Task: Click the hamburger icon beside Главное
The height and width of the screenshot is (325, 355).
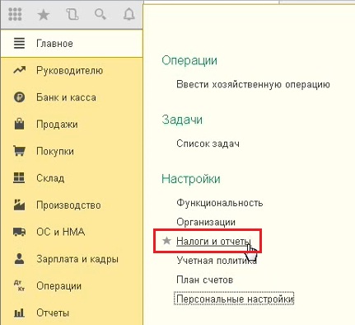Action: 19,44
